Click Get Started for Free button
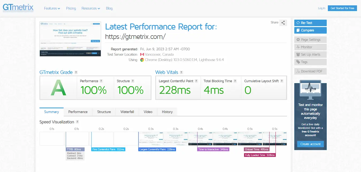The image size is (361, 172). 342,8
